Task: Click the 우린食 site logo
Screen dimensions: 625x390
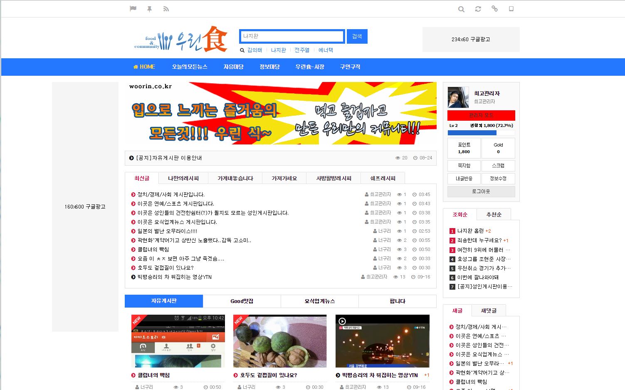Action: (181, 39)
